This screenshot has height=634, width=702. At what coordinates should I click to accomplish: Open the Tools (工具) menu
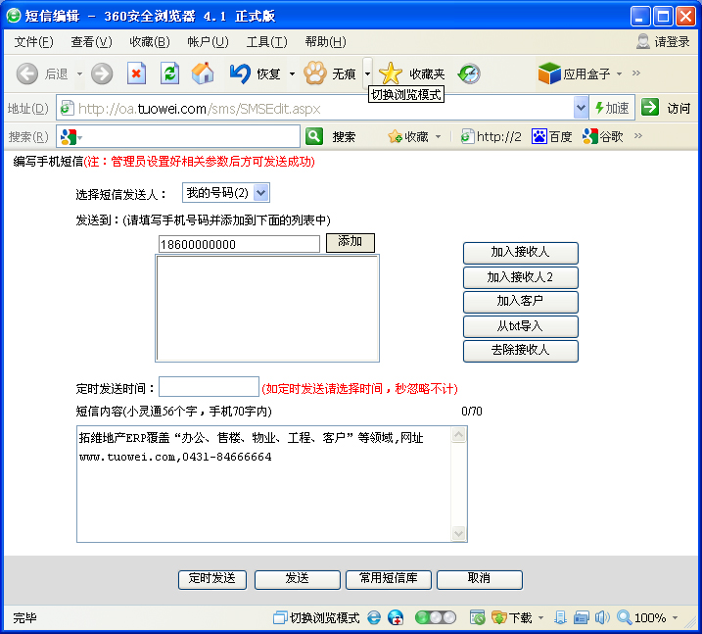pyautogui.click(x=266, y=42)
